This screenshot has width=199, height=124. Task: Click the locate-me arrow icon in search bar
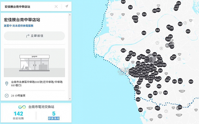(67, 6)
